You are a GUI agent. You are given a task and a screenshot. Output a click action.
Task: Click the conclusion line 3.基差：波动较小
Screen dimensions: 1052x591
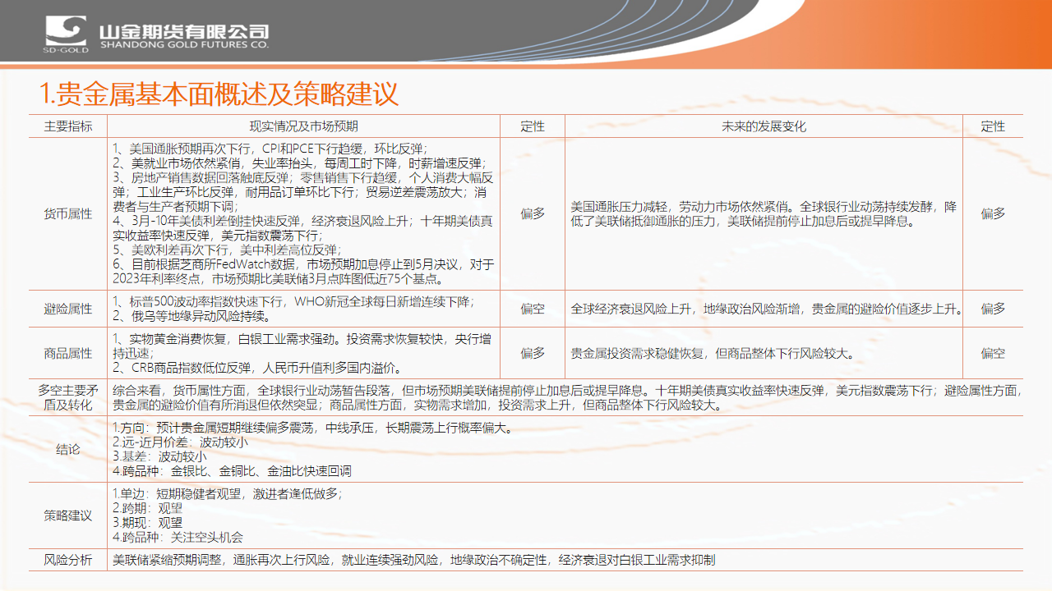coord(159,456)
